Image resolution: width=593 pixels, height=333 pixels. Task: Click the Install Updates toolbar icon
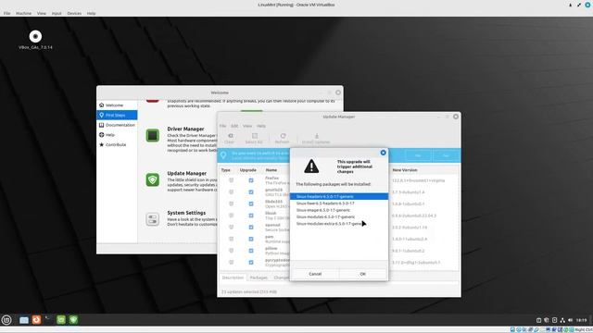point(316,138)
